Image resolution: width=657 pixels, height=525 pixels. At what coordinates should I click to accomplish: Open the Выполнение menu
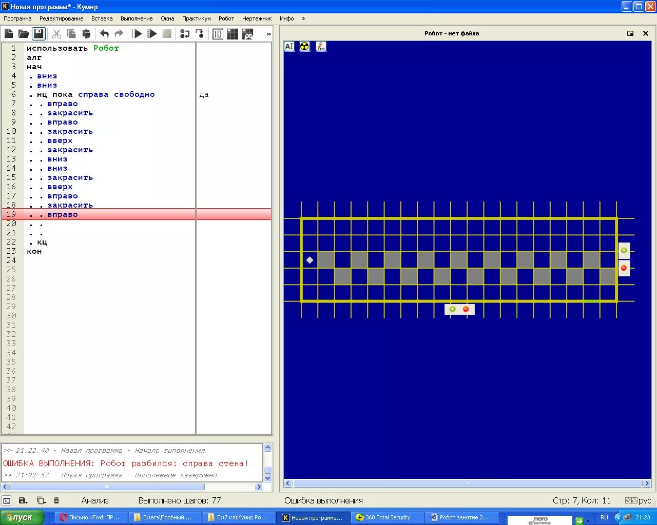coord(137,18)
